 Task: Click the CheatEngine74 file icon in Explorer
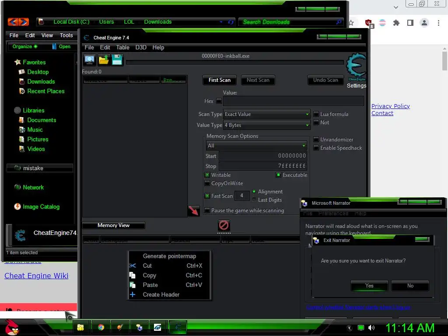point(20,235)
